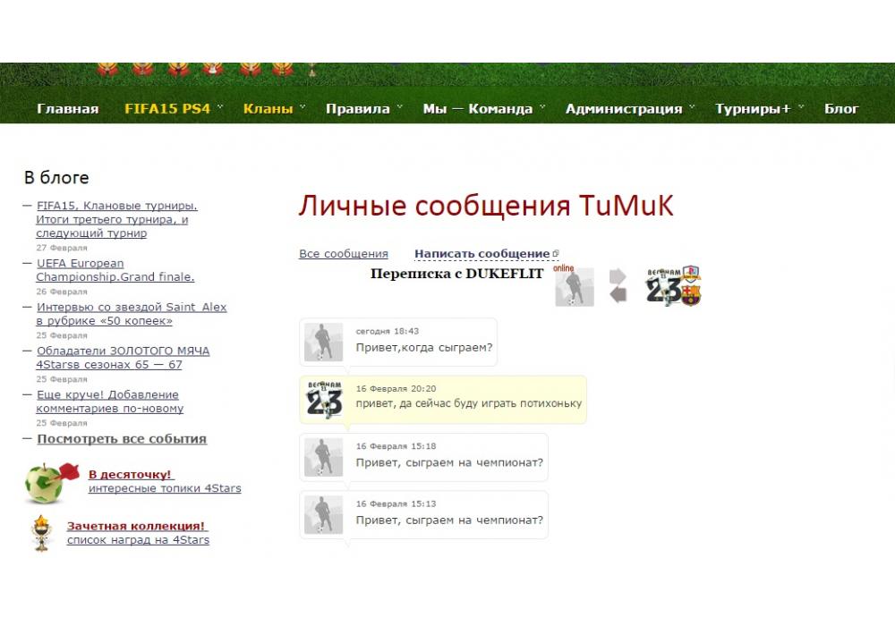
Task: Click avatar on 16 Февраля 15:18 message
Action: pos(323,457)
